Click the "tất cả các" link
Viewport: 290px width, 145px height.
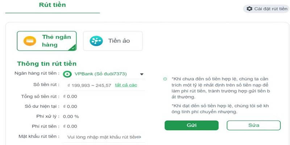[126, 85]
